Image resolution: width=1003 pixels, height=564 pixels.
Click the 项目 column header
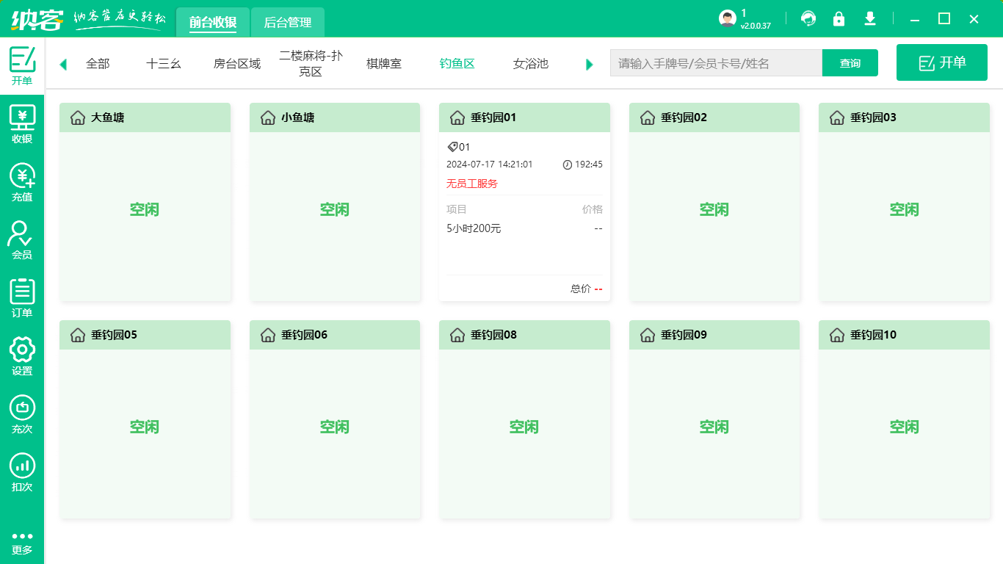pos(457,209)
